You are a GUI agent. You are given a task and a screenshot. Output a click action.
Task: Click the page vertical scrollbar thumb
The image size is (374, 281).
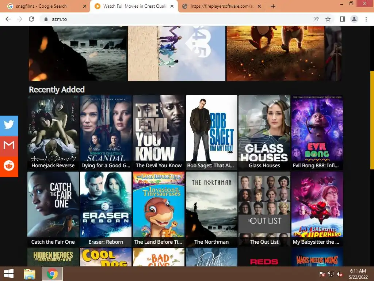click(x=372, y=120)
